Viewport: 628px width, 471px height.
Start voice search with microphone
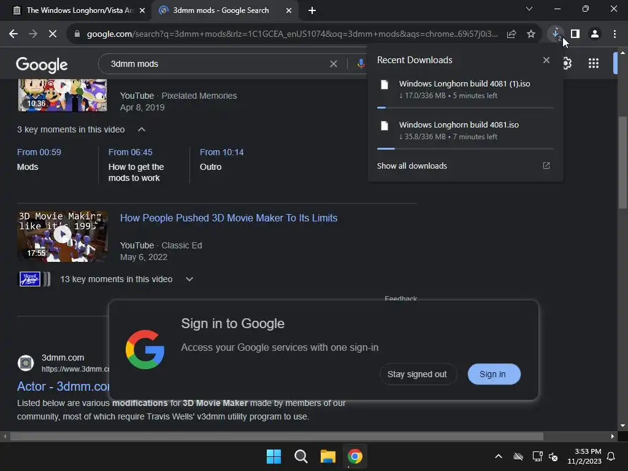361,64
